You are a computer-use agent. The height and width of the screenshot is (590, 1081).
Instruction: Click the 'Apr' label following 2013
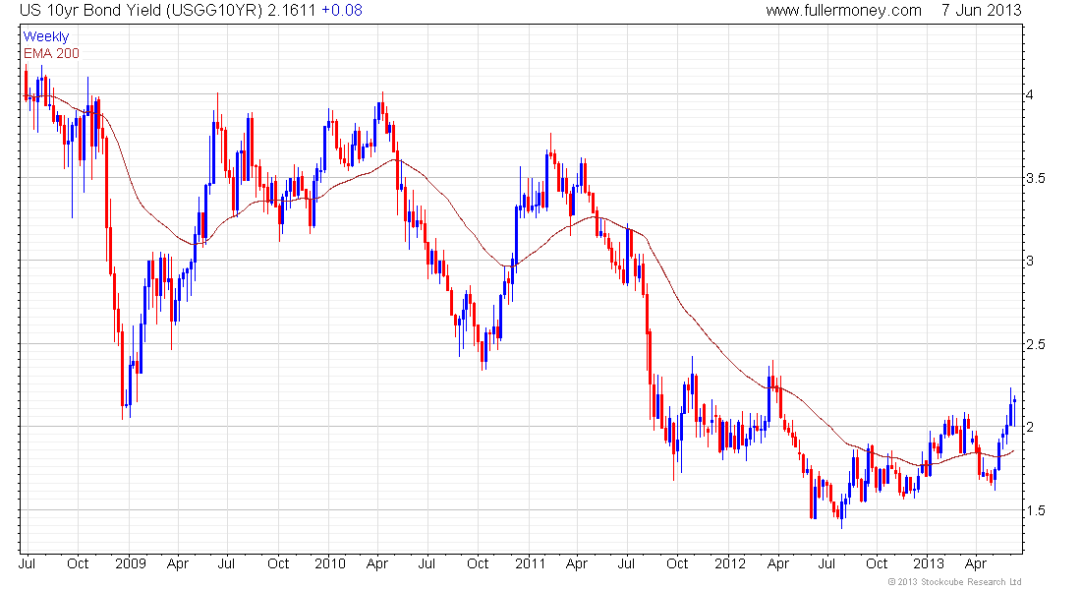pos(976,563)
